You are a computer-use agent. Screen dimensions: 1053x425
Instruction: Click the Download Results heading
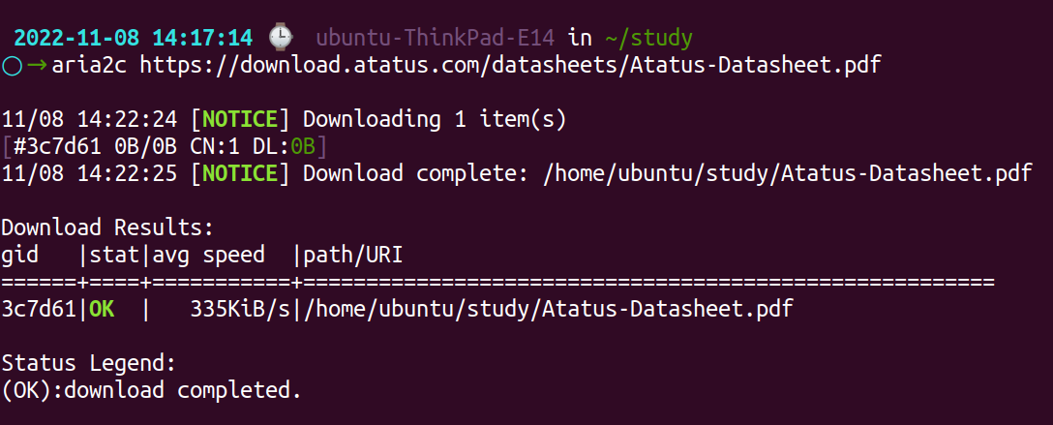point(107,228)
